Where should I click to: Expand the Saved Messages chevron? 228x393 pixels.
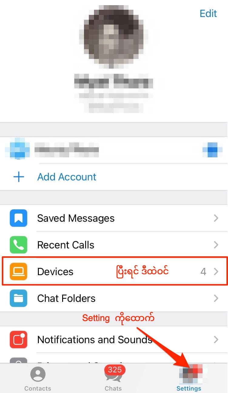pos(216,218)
